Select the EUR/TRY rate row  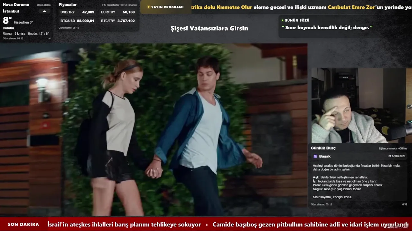coord(118,12)
